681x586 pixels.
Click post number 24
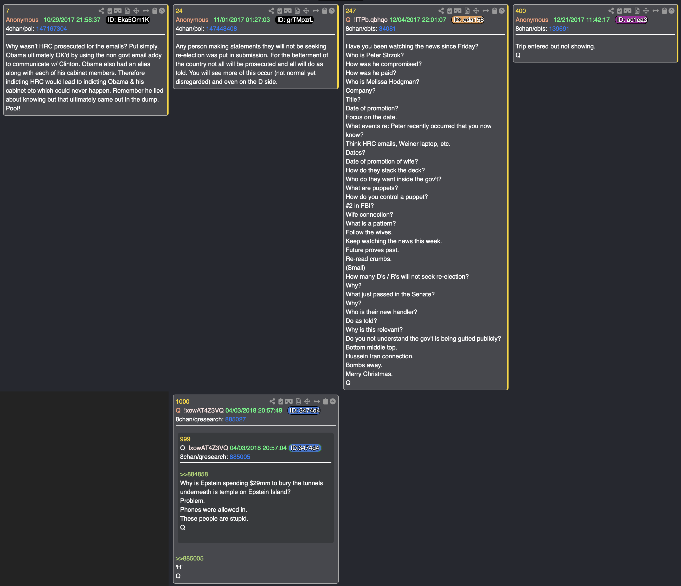(179, 11)
